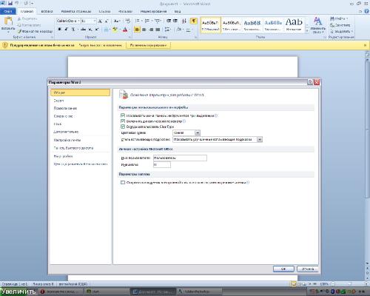Screen dimensions: 370x296
Task: Click the grow font icon
Action: [x=100, y=21]
